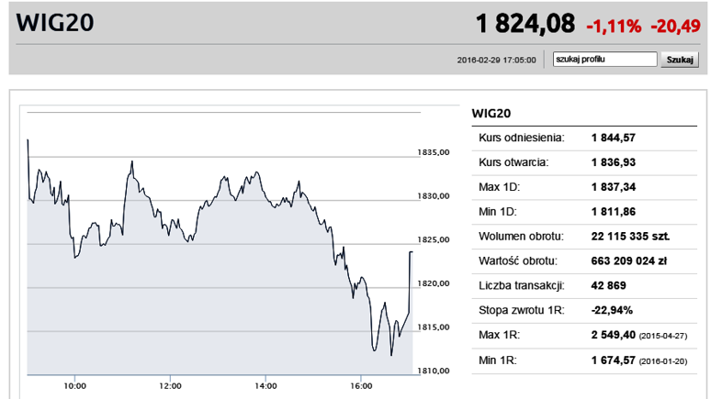This screenshot has height=399, width=722.
Task: Click the timestamp 2016-02-29 17:05:00
Action: [x=496, y=61]
